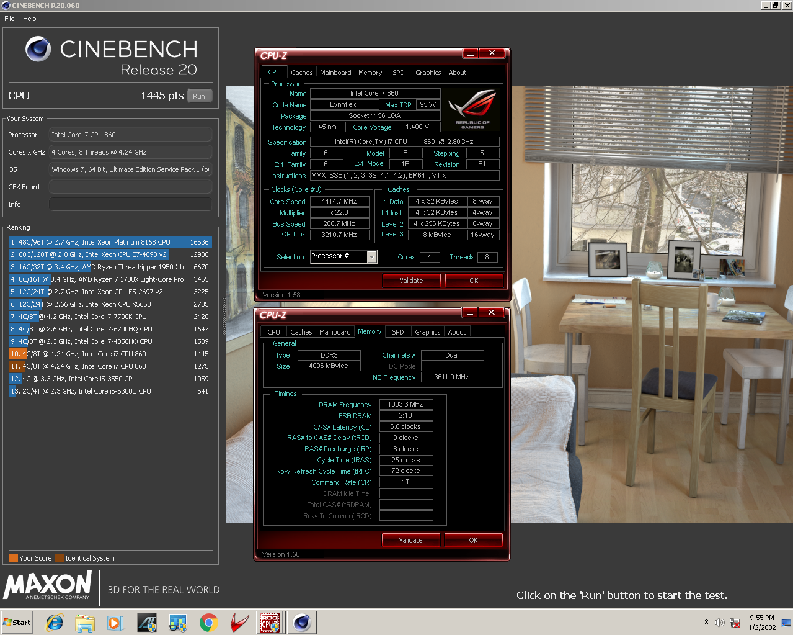Screen dimensions: 793x635
Task: Click the Show Desktop icon by the clock
Action: click(x=786, y=623)
